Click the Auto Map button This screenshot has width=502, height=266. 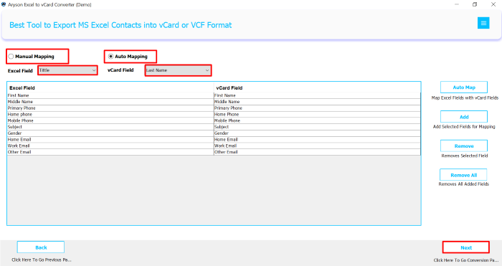(464, 87)
